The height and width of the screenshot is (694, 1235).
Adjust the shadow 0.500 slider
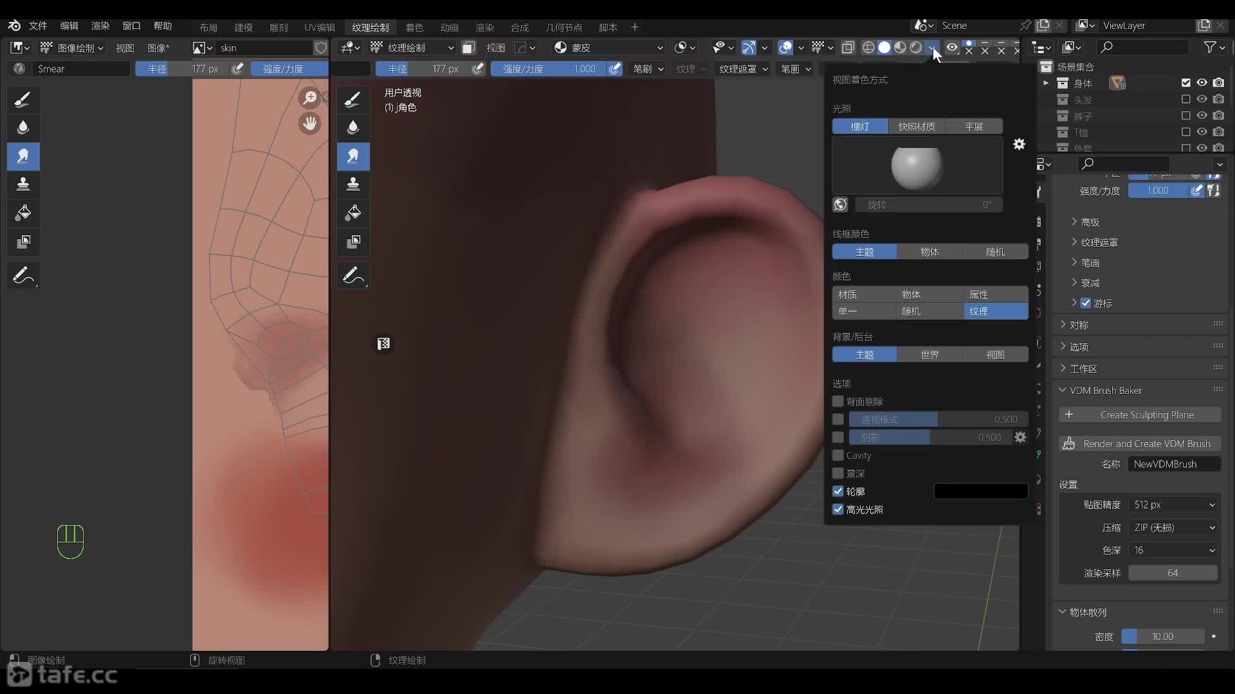[x=929, y=438]
